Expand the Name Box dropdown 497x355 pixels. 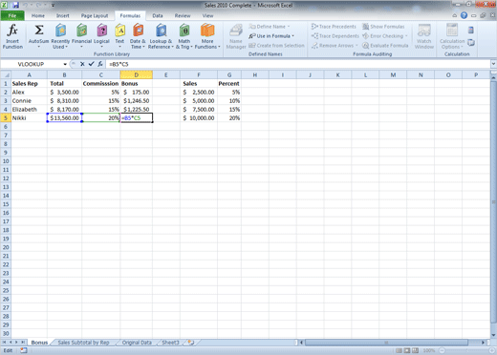click(x=65, y=64)
